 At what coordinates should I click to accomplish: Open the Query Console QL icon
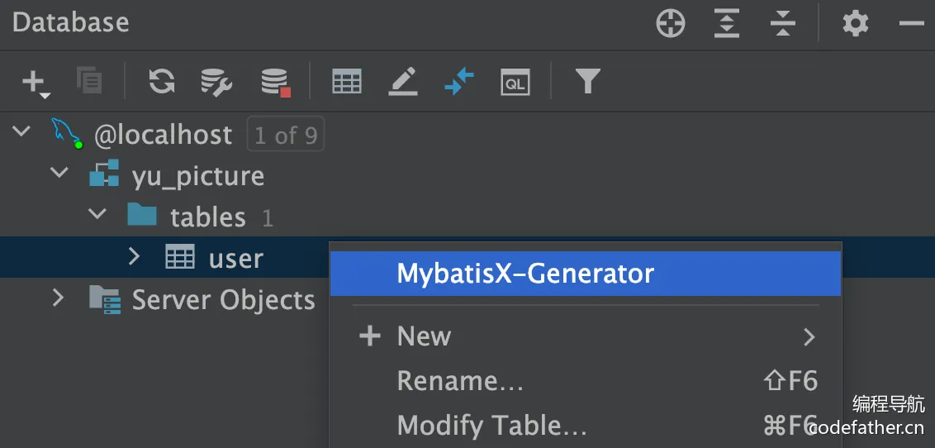pos(515,82)
